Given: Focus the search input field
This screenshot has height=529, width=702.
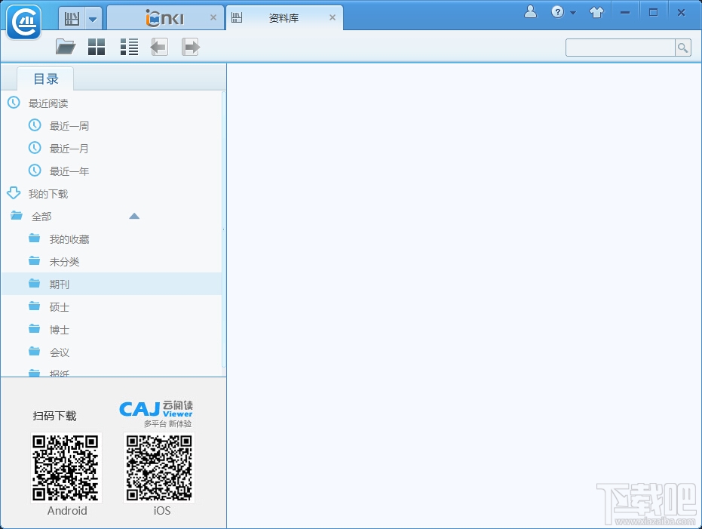Looking at the screenshot, I should click(x=620, y=48).
